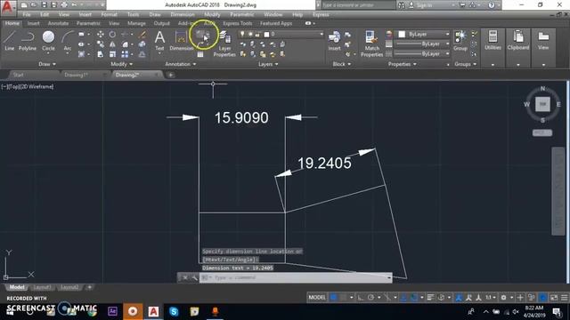The height and width of the screenshot is (320, 570).
Task: Click layer 0 white color square
Action: (266, 35)
